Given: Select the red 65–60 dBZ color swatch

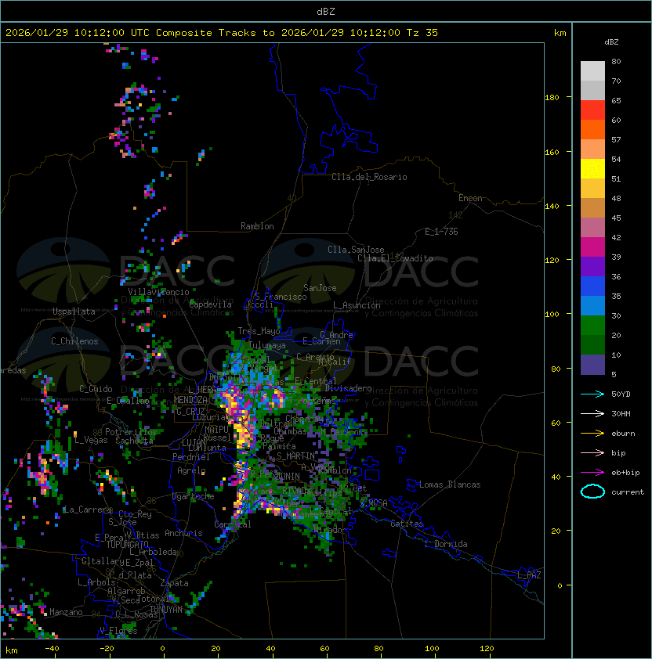Looking at the screenshot, I should click(x=592, y=110).
